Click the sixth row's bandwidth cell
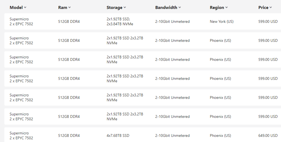The width and height of the screenshot is (281, 142). coord(172,116)
